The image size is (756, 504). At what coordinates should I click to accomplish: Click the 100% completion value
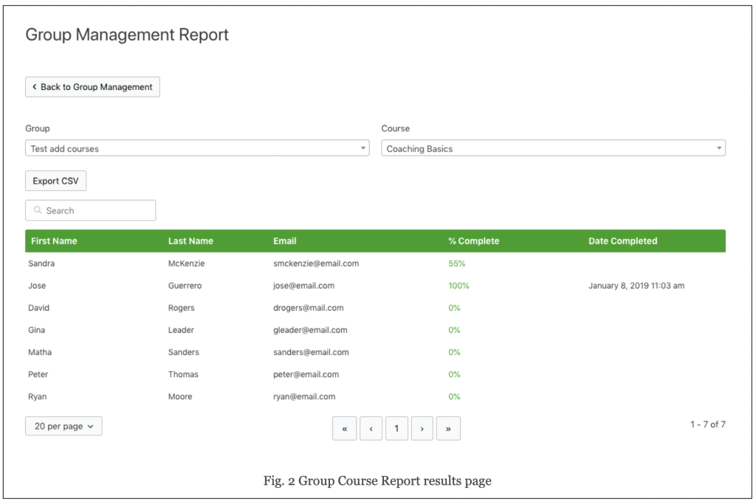pos(458,286)
